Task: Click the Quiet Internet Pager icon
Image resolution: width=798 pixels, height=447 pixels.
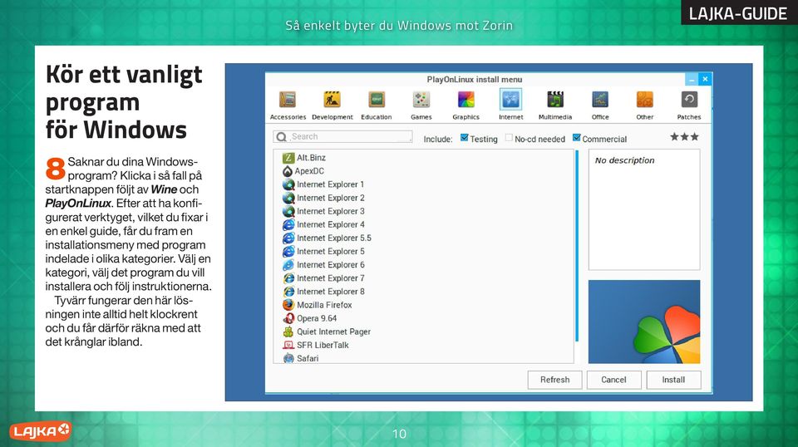Action: tap(288, 332)
